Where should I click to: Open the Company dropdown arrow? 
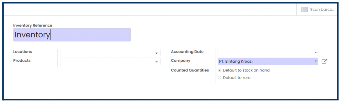pyautogui.click(x=316, y=61)
